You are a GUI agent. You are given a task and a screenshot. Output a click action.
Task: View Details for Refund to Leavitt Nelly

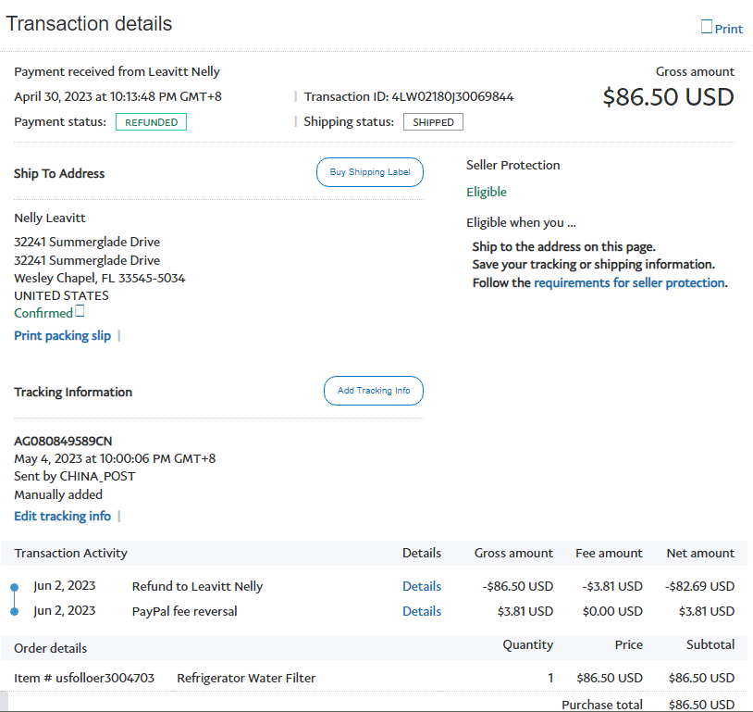[421, 586]
